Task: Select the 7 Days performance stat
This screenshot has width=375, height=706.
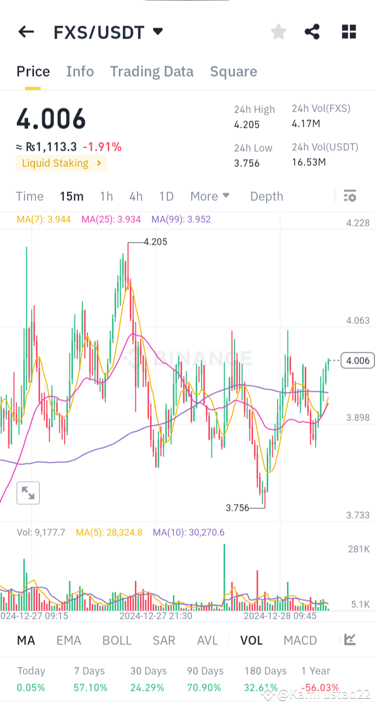Action: [90, 678]
